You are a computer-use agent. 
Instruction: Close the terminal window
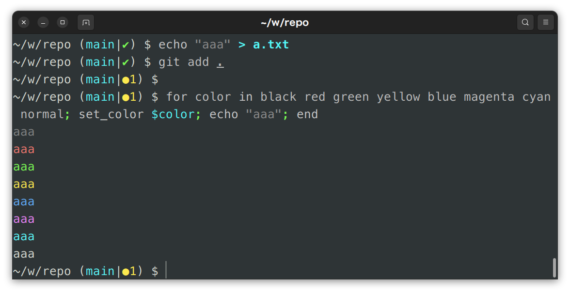point(24,22)
